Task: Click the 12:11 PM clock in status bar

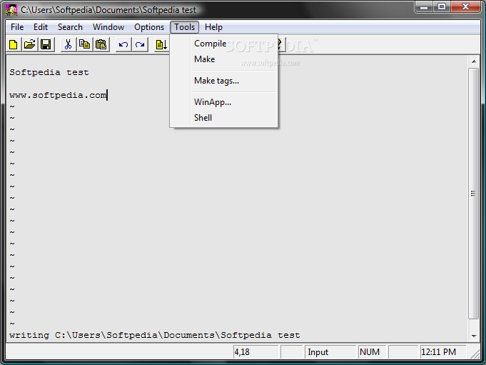Action: tap(443, 352)
